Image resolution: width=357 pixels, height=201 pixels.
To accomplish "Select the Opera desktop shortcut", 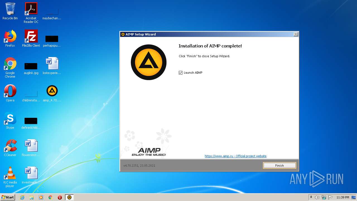I will tap(10, 93).
